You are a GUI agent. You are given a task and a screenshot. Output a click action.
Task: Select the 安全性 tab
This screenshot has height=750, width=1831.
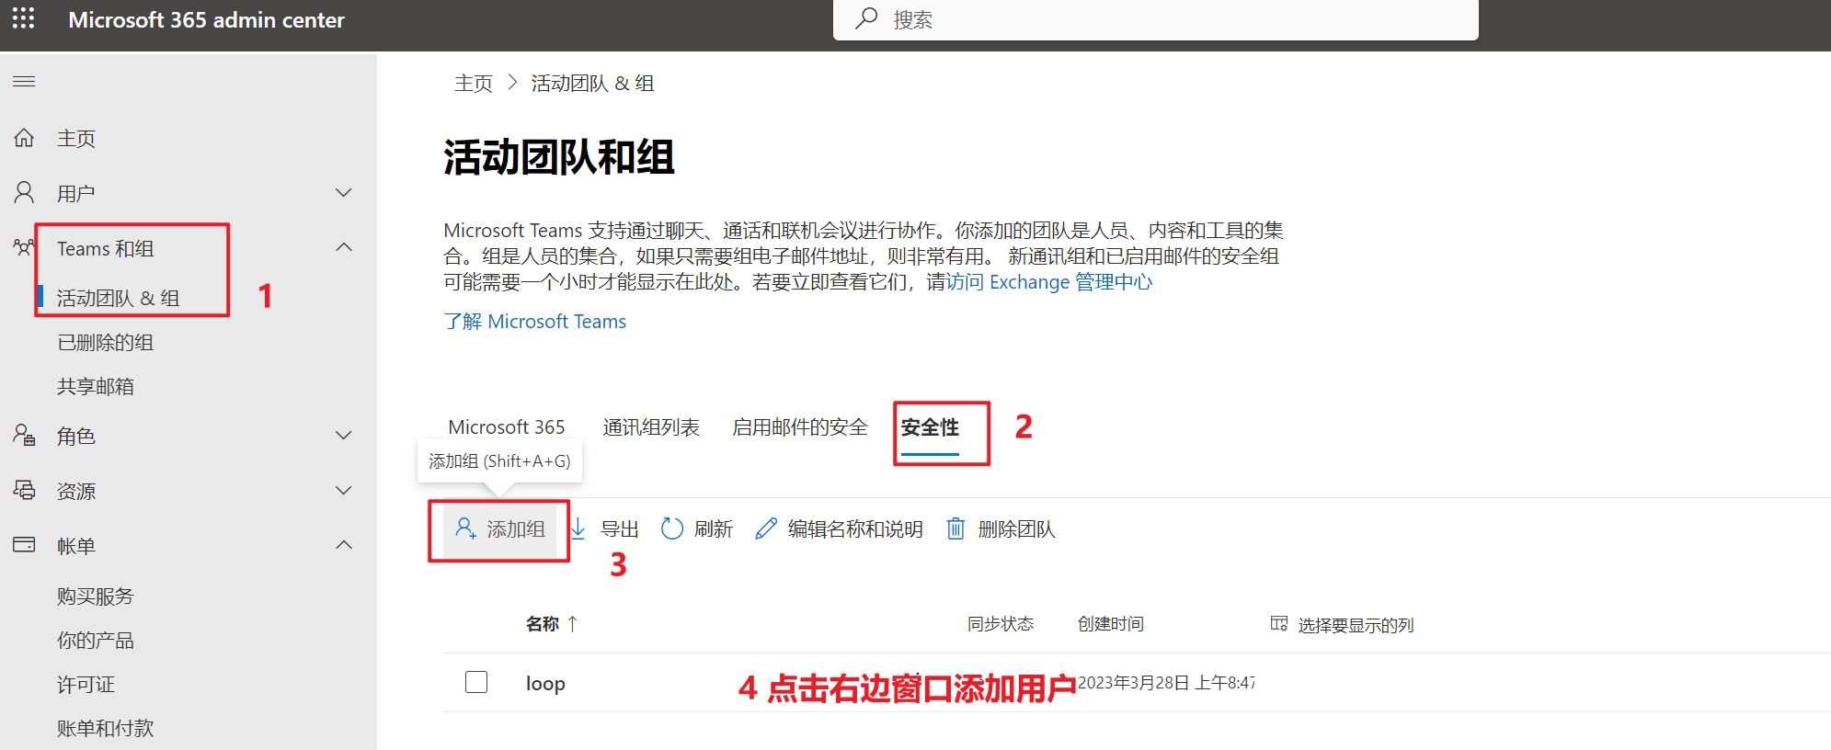tap(930, 428)
